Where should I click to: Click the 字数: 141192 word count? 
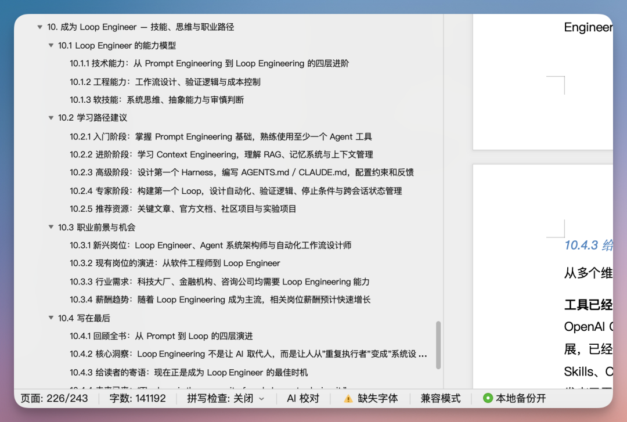point(138,398)
